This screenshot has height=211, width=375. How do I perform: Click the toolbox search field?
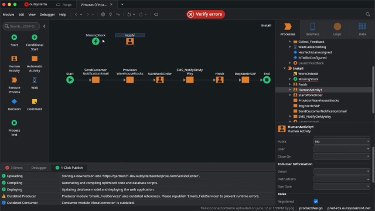tap(21, 26)
